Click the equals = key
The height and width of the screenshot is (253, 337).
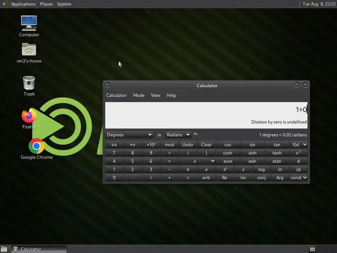(188, 178)
